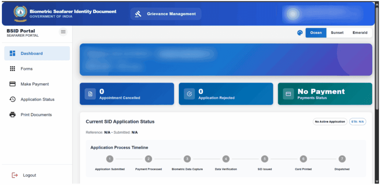Open Grievance Management
Image resolution: width=380 pixels, height=185 pixels.
point(166,14)
